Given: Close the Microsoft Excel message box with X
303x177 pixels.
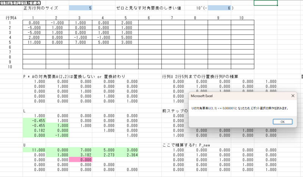Looking at the screenshot, I should pyautogui.click(x=293, y=96).
